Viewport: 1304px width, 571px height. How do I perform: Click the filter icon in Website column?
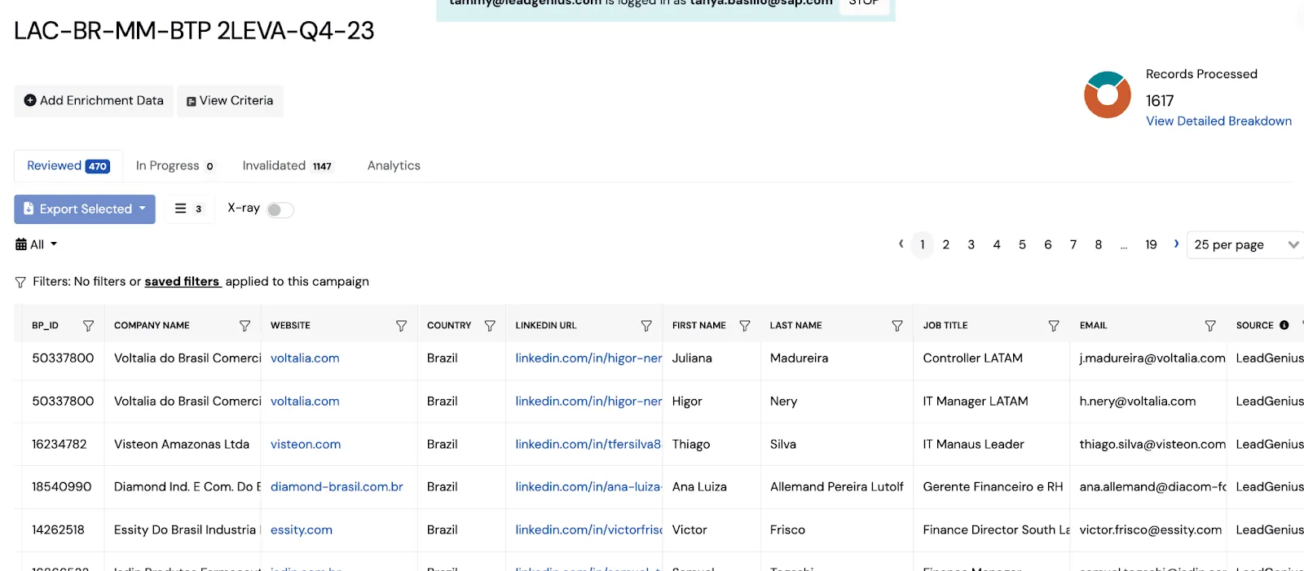401,326
